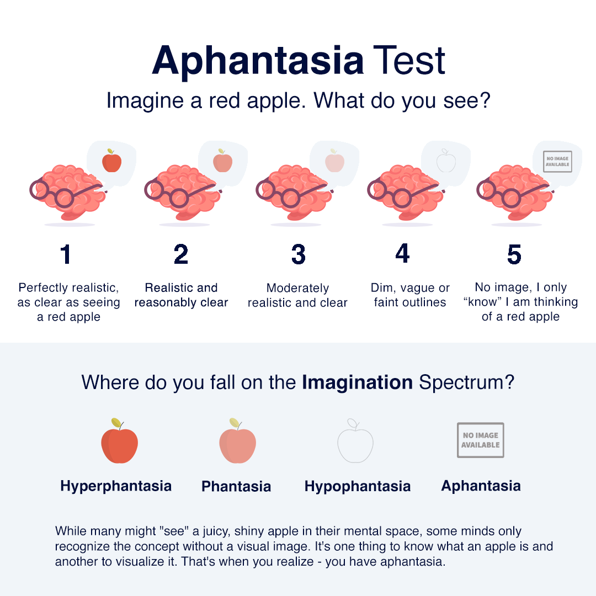This screenshot has height=596, width=596.
Task: Click the 'Where do you fall' heading
Action: (x=298, y=382)
